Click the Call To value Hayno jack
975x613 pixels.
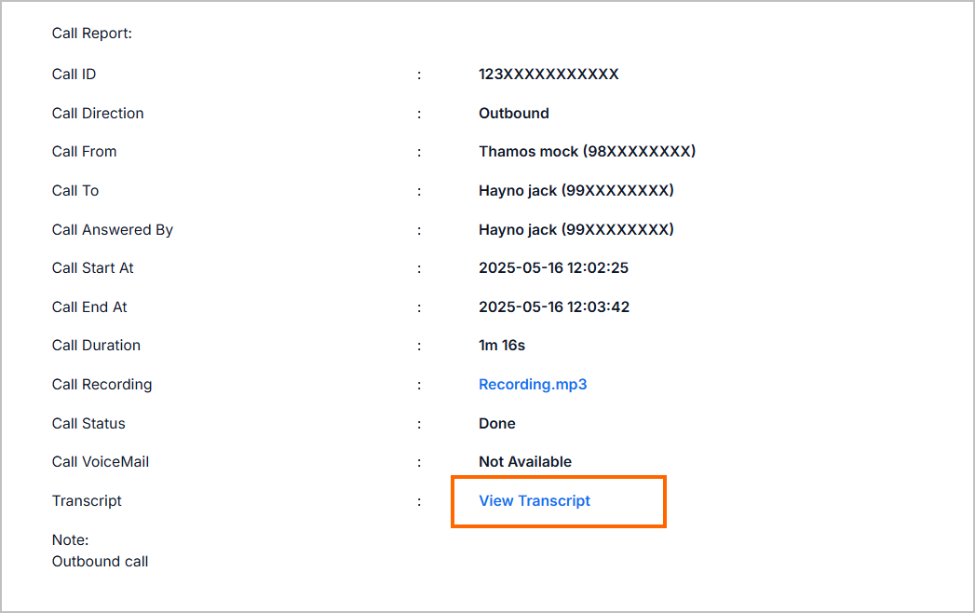click(576, 190)
